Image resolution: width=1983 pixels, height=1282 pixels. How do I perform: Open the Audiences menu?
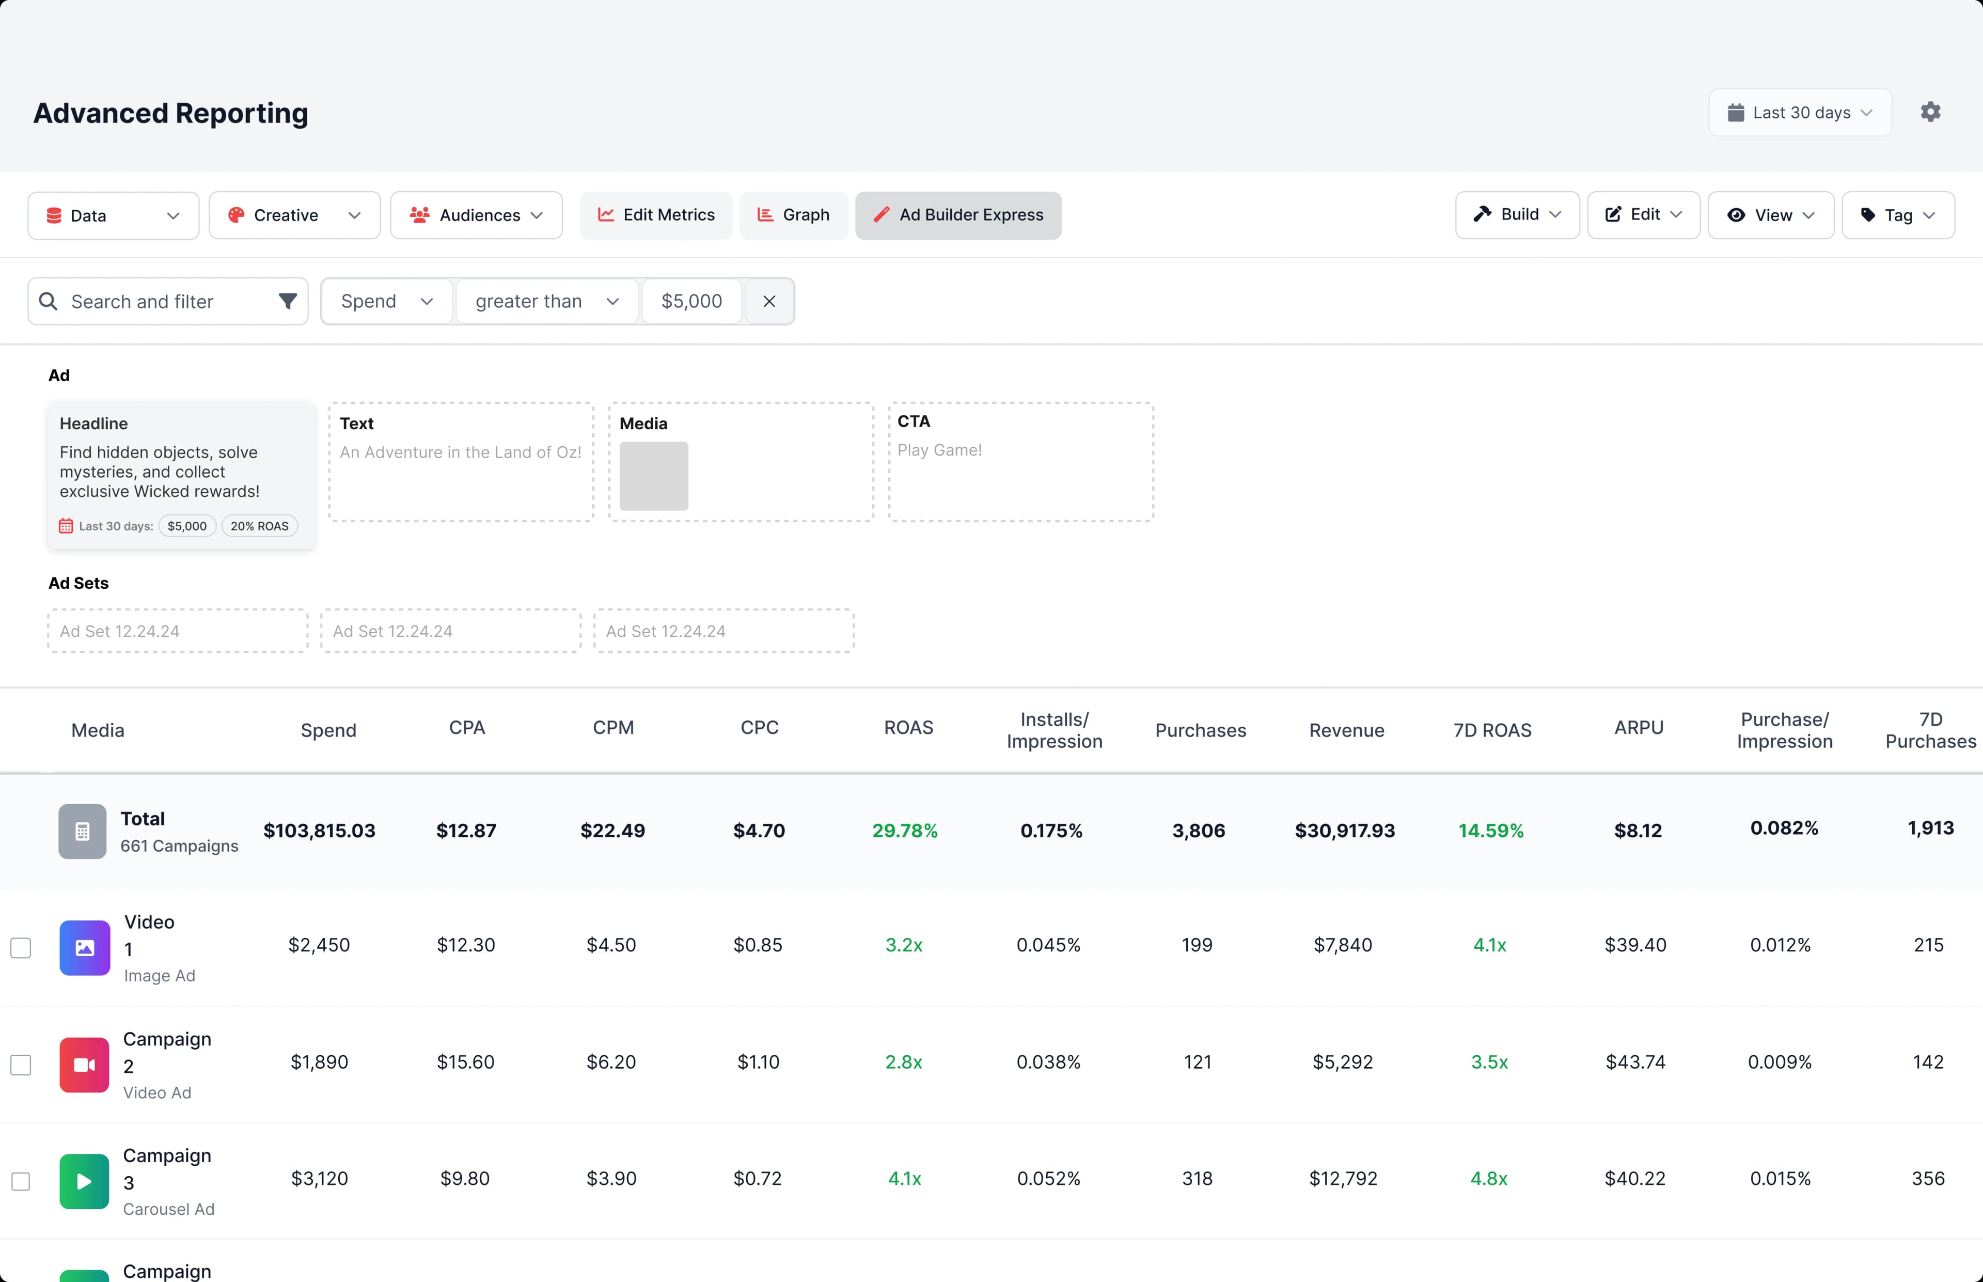[476, 215]
